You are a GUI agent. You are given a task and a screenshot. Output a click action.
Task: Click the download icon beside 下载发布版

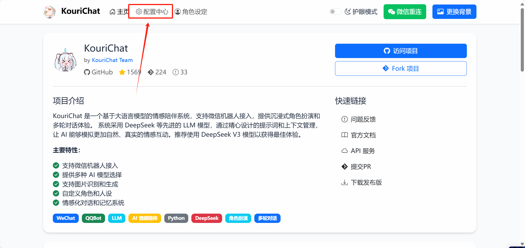(x=345, y=182)
